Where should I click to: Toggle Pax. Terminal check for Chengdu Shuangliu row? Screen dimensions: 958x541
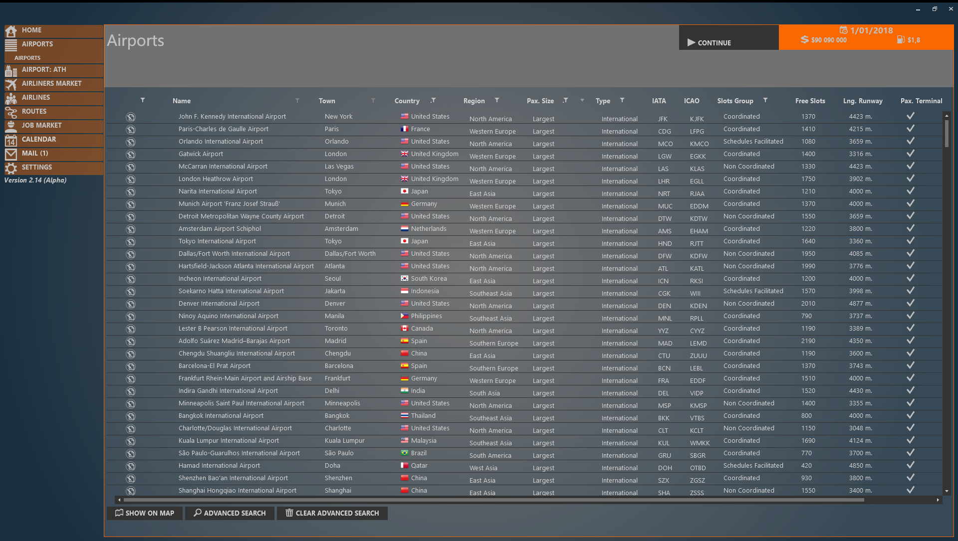911,353
